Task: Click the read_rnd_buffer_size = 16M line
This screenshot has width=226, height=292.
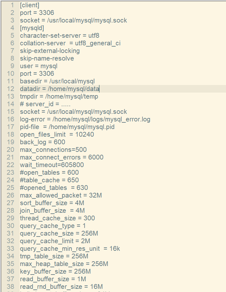Action: (x=61, y=287)
